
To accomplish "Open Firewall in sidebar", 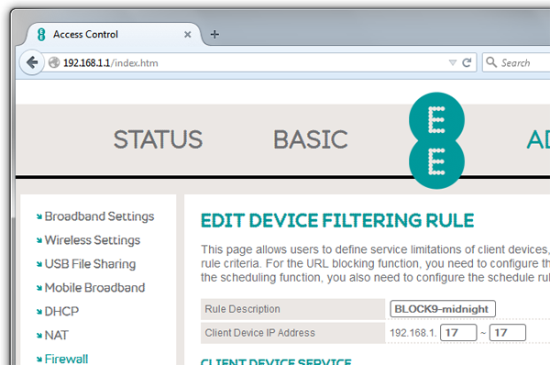I will tap(66, 359).
